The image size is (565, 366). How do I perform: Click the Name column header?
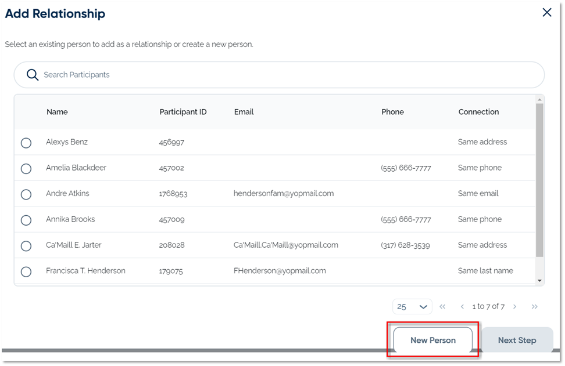coord(57,112)
